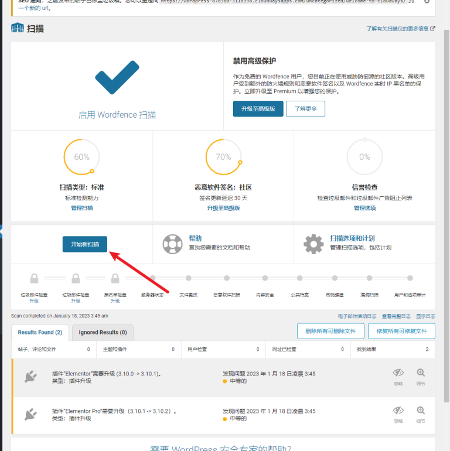Click the 公共档案 scan stage dot
Image resolution: width=450 pixels, height=451 pixels.
click(300, 278)
